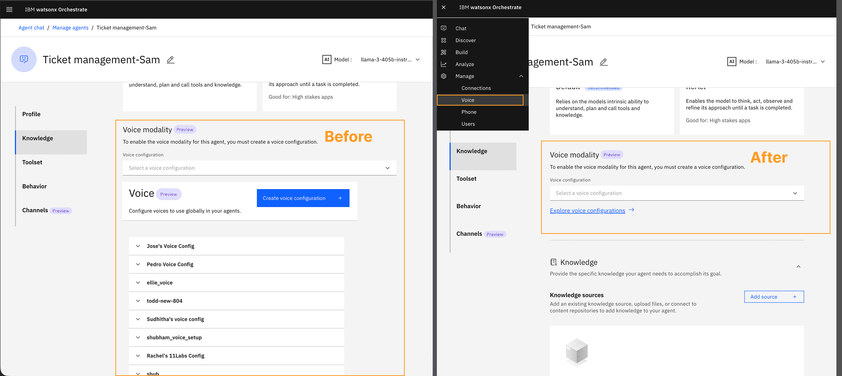This screenshot has width=842, height=376.
Task: Collapse the Manage menu section chevron
Action: tap(521, 76)
